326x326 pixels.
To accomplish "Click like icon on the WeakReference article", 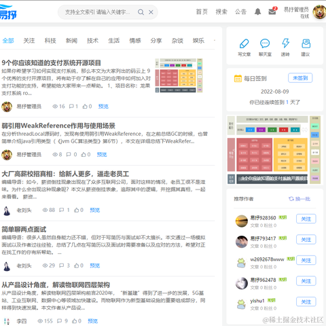I will [x=84, y=154].
